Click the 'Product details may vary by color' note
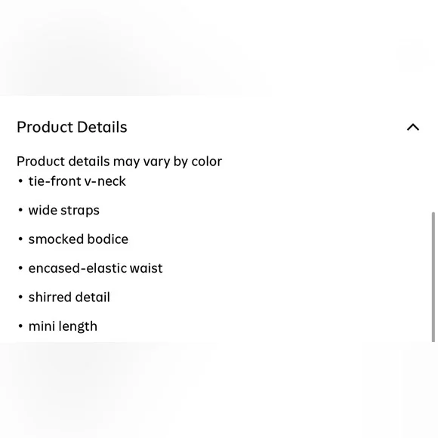This screenshot has width=438, height=438. pyautogui.click(x=119, y=162)
